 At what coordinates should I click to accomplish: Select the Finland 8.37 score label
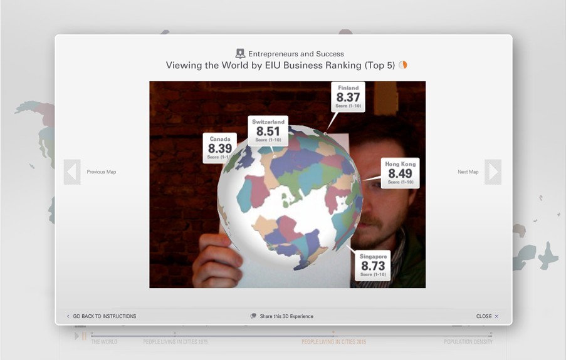pos(348,96)
